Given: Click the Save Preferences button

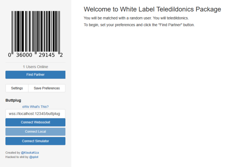Looking at the screenshot, I should [x=47, y=88].
